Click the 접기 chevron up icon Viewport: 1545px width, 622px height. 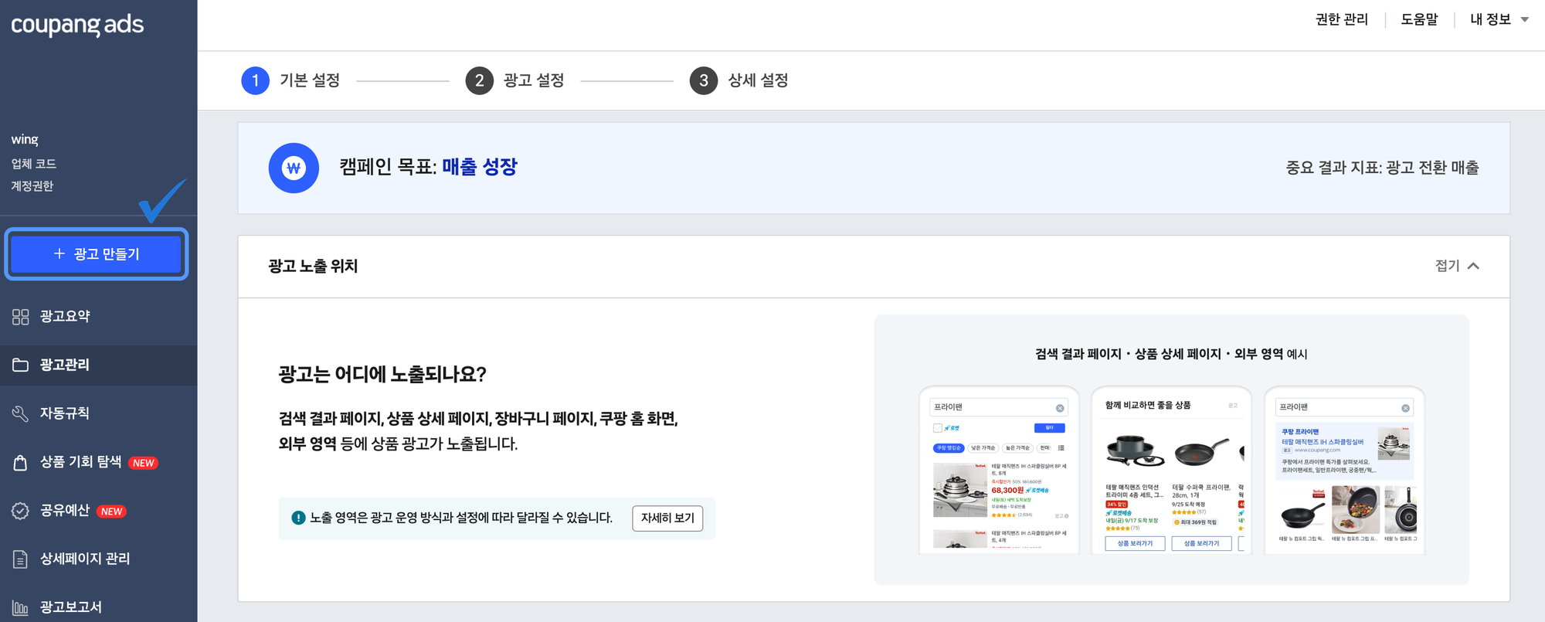[x=1473, y=266]
